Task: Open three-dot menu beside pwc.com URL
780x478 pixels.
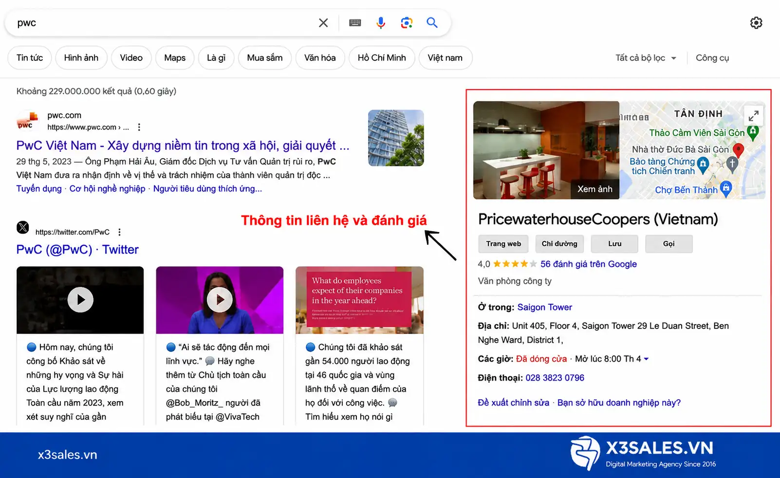Action: [x=139, y=127]
